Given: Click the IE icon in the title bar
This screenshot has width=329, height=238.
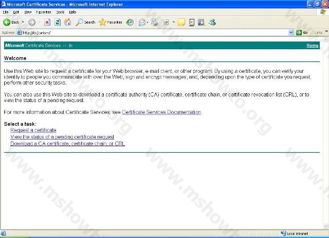Looking at the screenshot, I should pos(4,4).
